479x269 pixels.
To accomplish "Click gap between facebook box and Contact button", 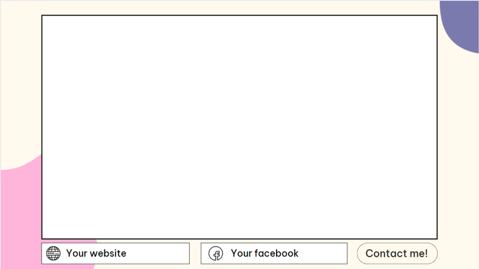I will pos(352,254).
